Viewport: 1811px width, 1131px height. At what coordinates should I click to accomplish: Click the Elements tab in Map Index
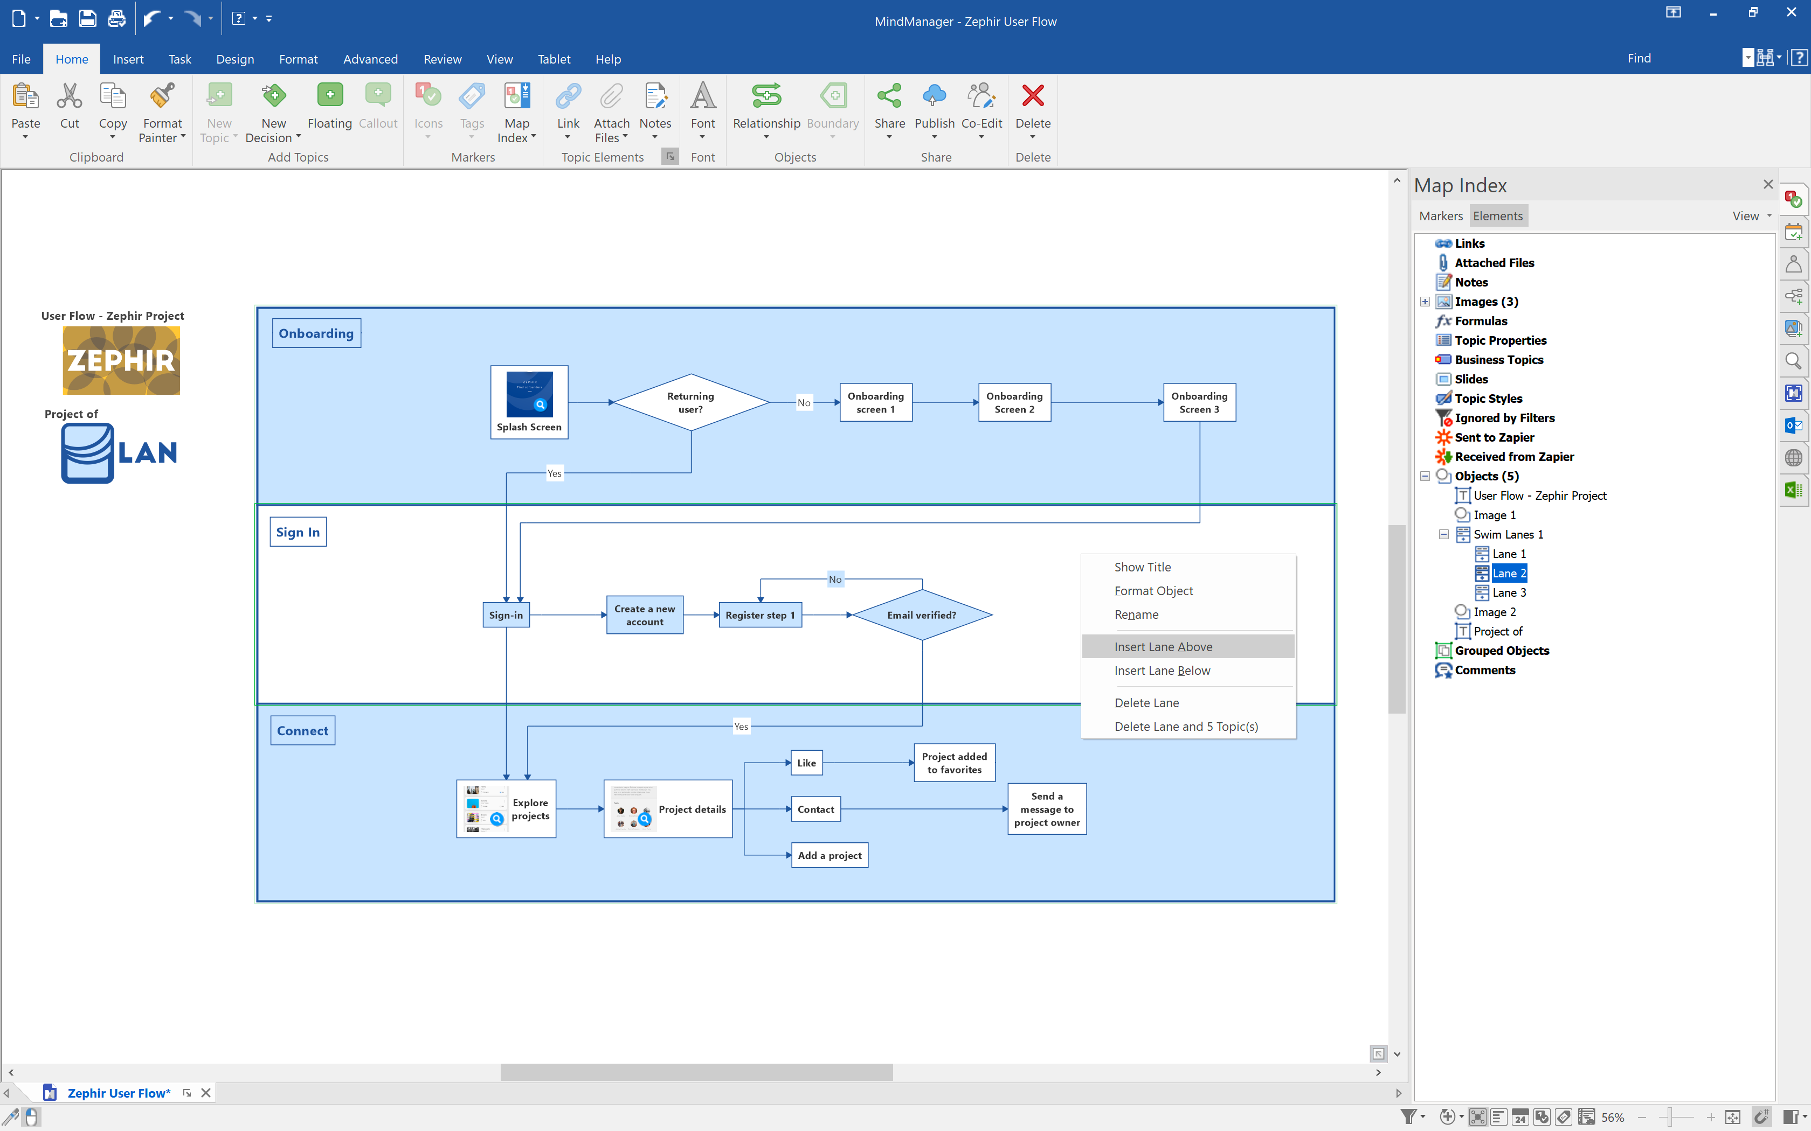coord(1497,215)
